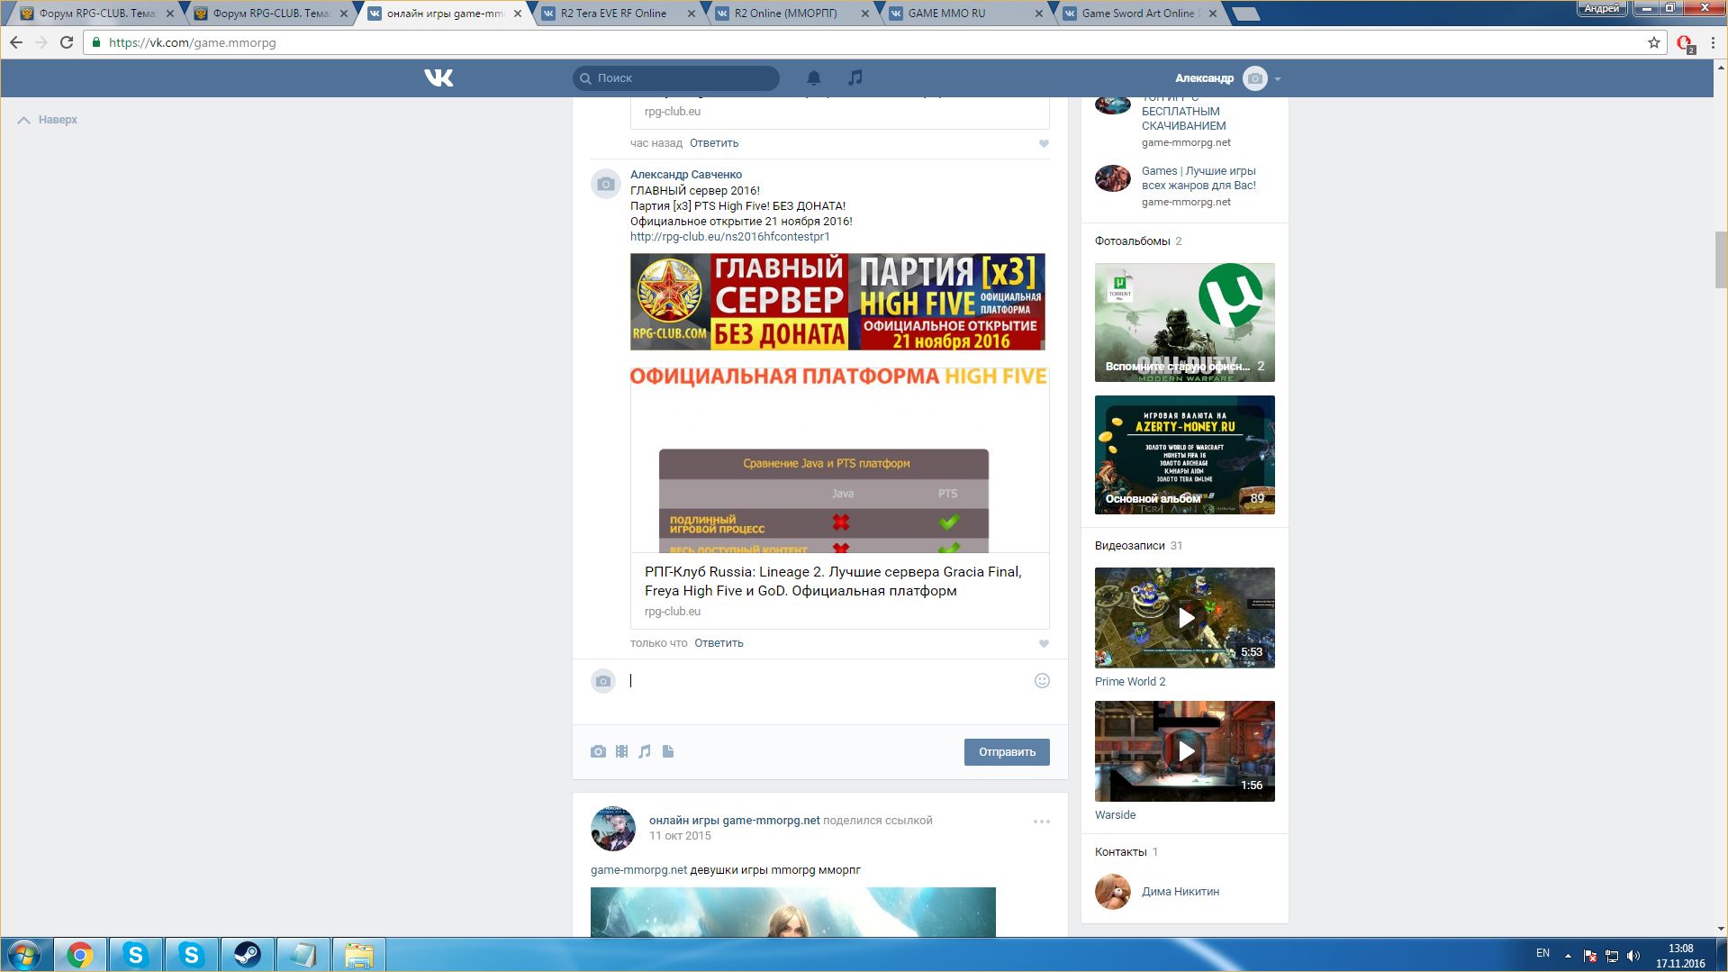Play the Prime World 2 video
This screenshot has height=972, width=1728.
(1185, 618)
